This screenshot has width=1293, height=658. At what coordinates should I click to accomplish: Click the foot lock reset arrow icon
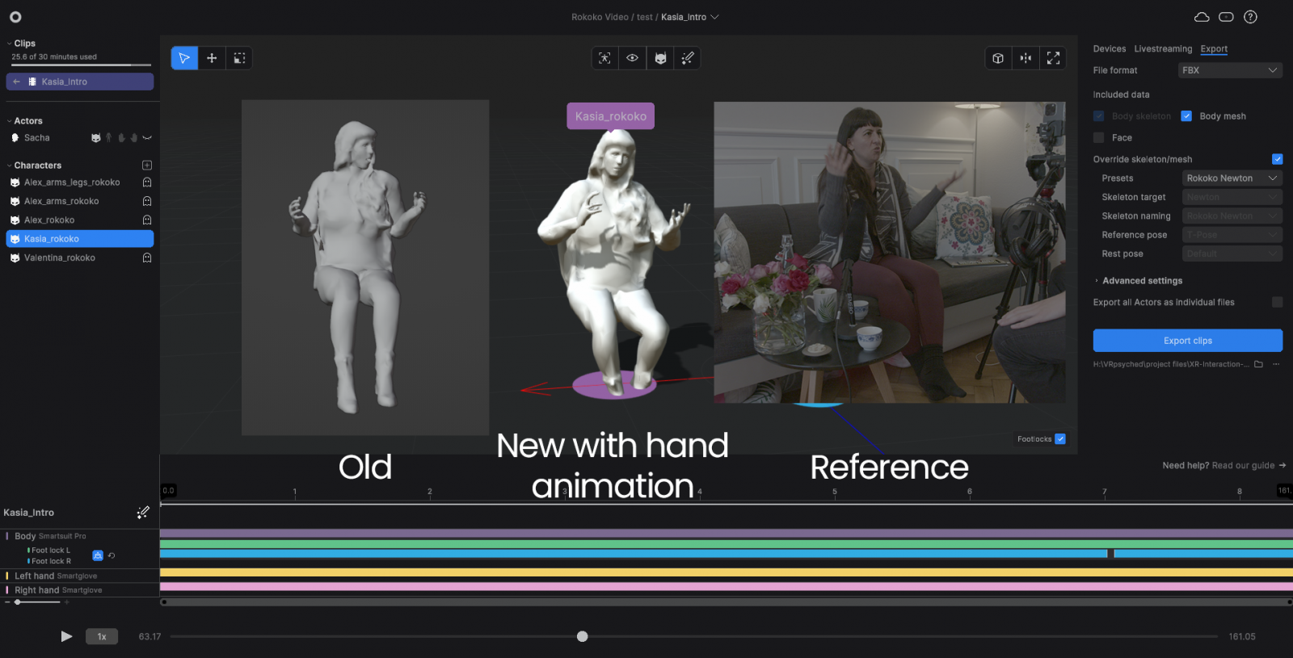pyautogui.click(x=112, y=555)
